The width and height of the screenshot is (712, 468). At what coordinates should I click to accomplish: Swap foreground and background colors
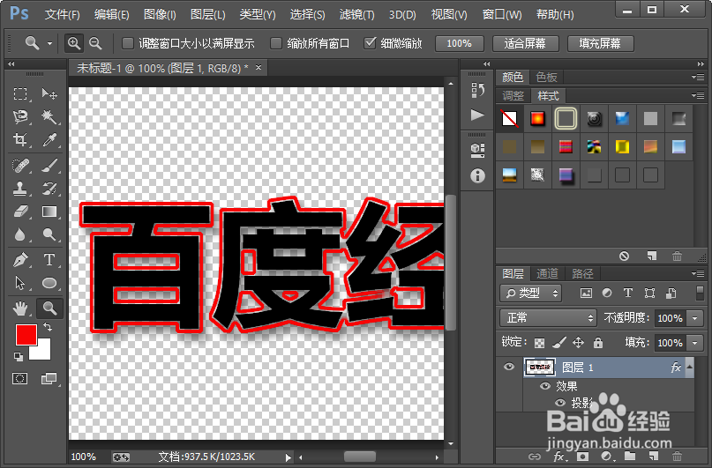(x=48, y=326)
